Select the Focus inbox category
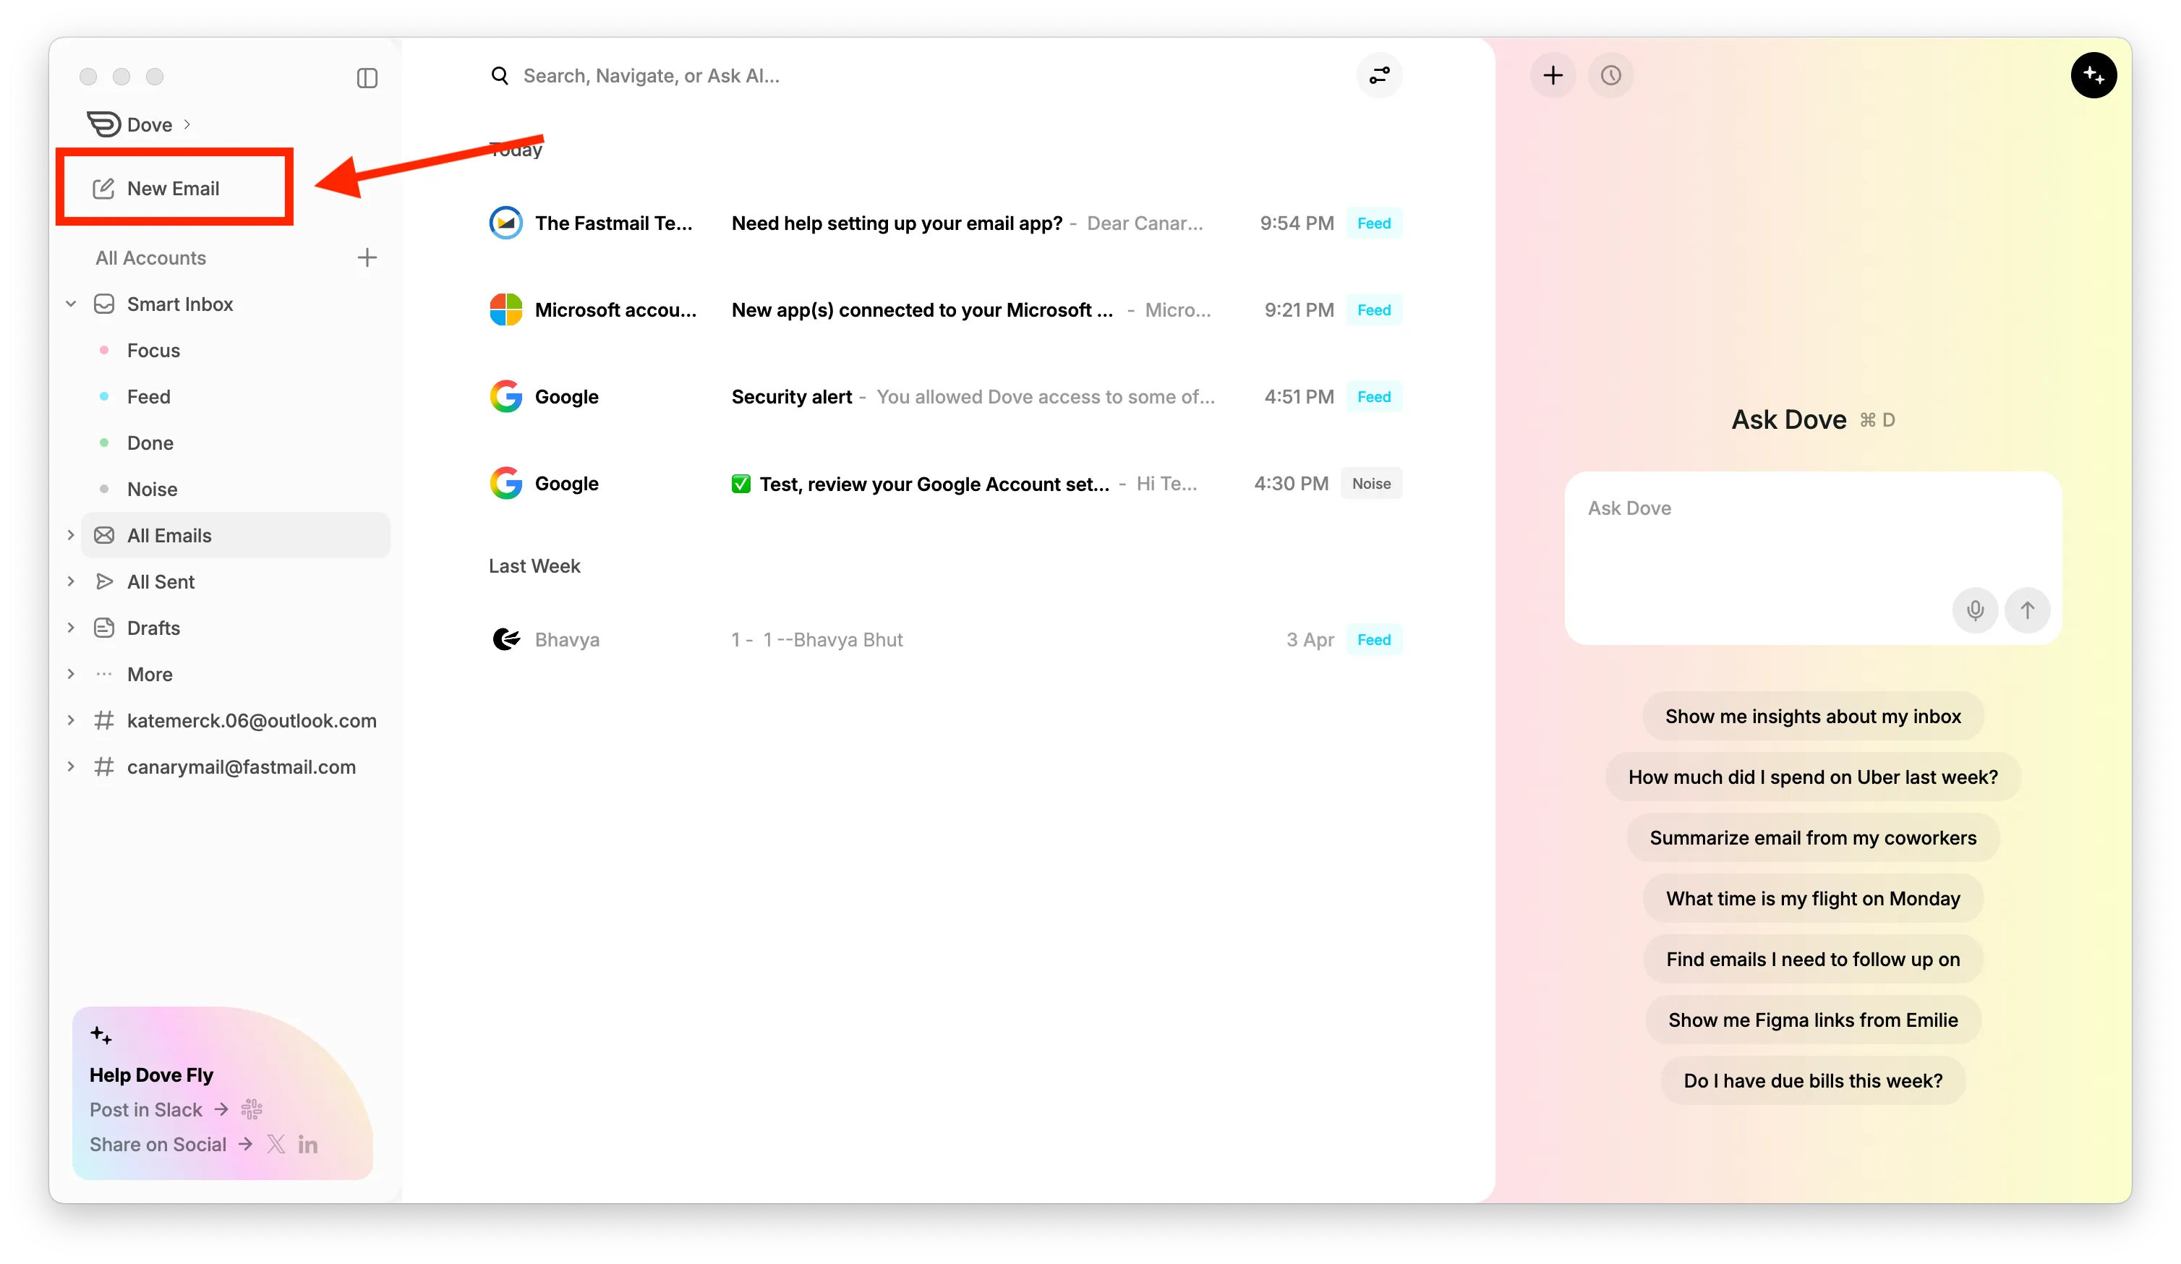 pyautogui.click(x=153, y=351)
